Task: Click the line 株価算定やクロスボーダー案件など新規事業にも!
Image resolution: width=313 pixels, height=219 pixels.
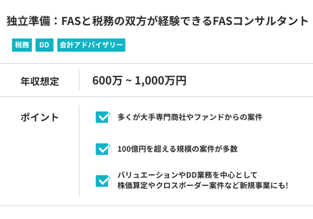Action: tap(203, 186)
